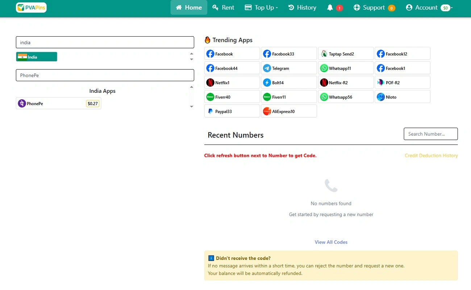471x290 pixels.
Task: Click the Account balance $0 badge
Action: pyautogui.click(x=445, y=8)
